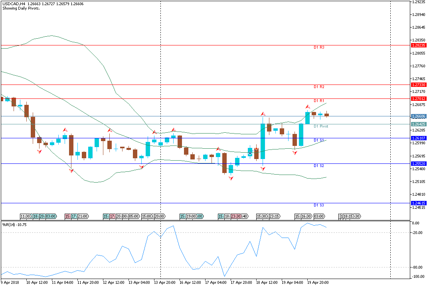The height and width of the screenshot is (287, 431).
Task: Click the current price 1.26606 tag
Action: click(418, 116)
